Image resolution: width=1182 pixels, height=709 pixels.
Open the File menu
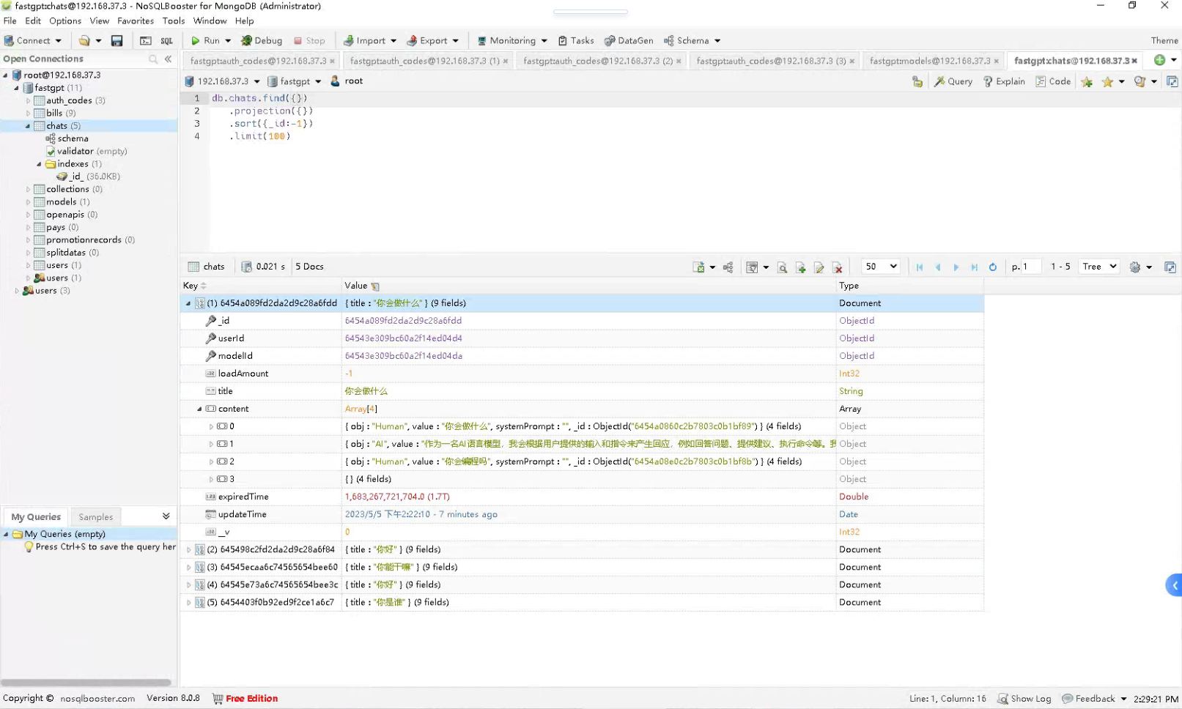point(10,21)
